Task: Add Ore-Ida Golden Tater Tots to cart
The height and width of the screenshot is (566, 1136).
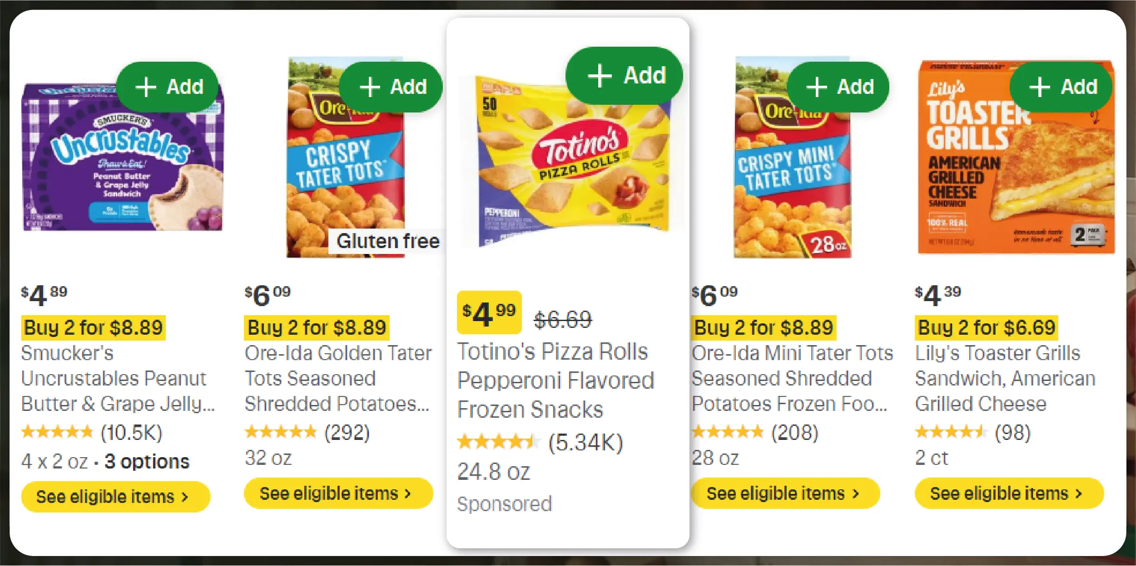Action: [x=391, y=87]
